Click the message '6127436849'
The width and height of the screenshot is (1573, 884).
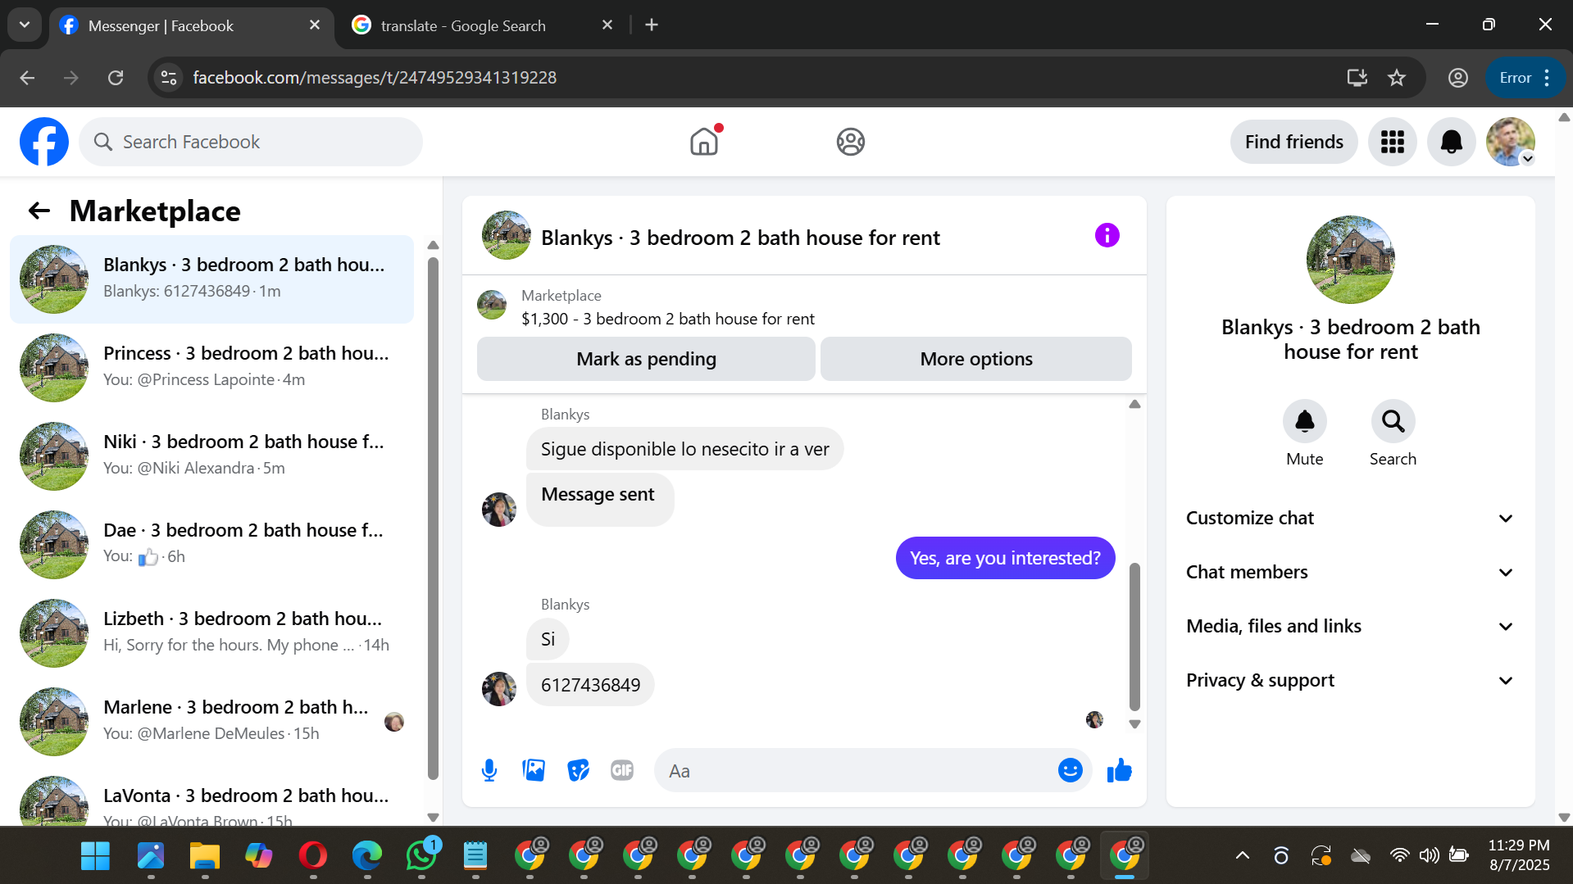pos(590,685)
